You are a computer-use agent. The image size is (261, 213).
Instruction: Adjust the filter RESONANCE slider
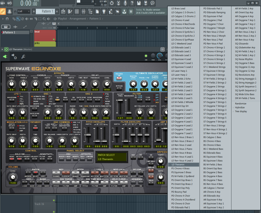pyautogui.click(x=129, y=107)
